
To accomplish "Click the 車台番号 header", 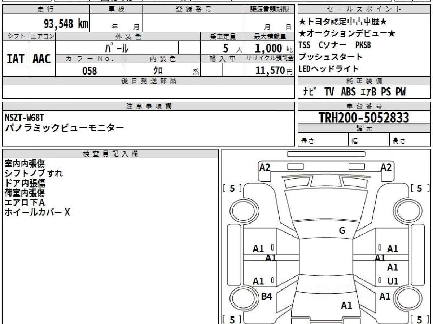I will (x=364, y=106).
